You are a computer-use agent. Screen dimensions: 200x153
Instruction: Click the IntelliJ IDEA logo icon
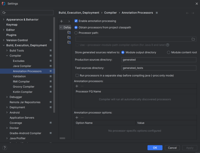click(3, 3)
